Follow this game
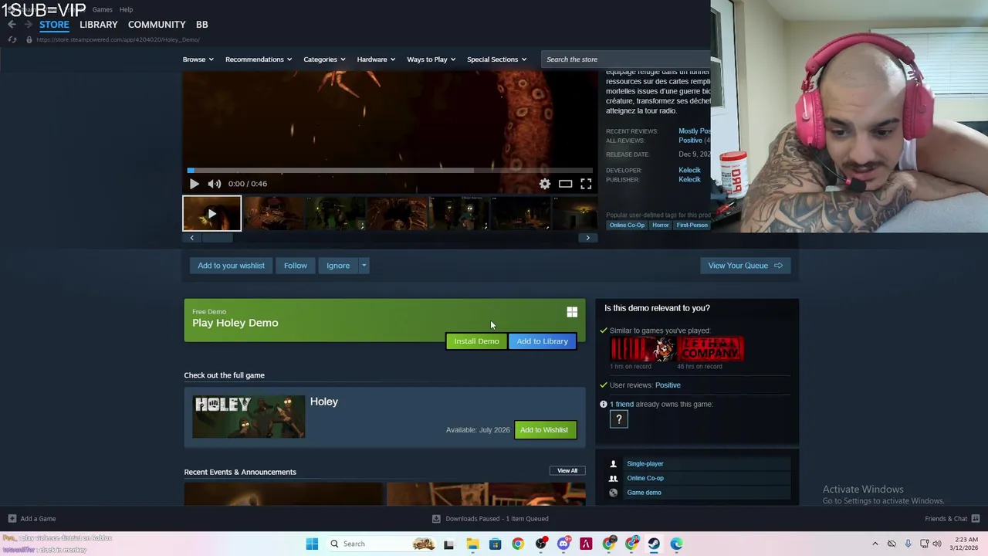Screen dimensions: 988x556 pyautogui.click(x=295, y=266)
